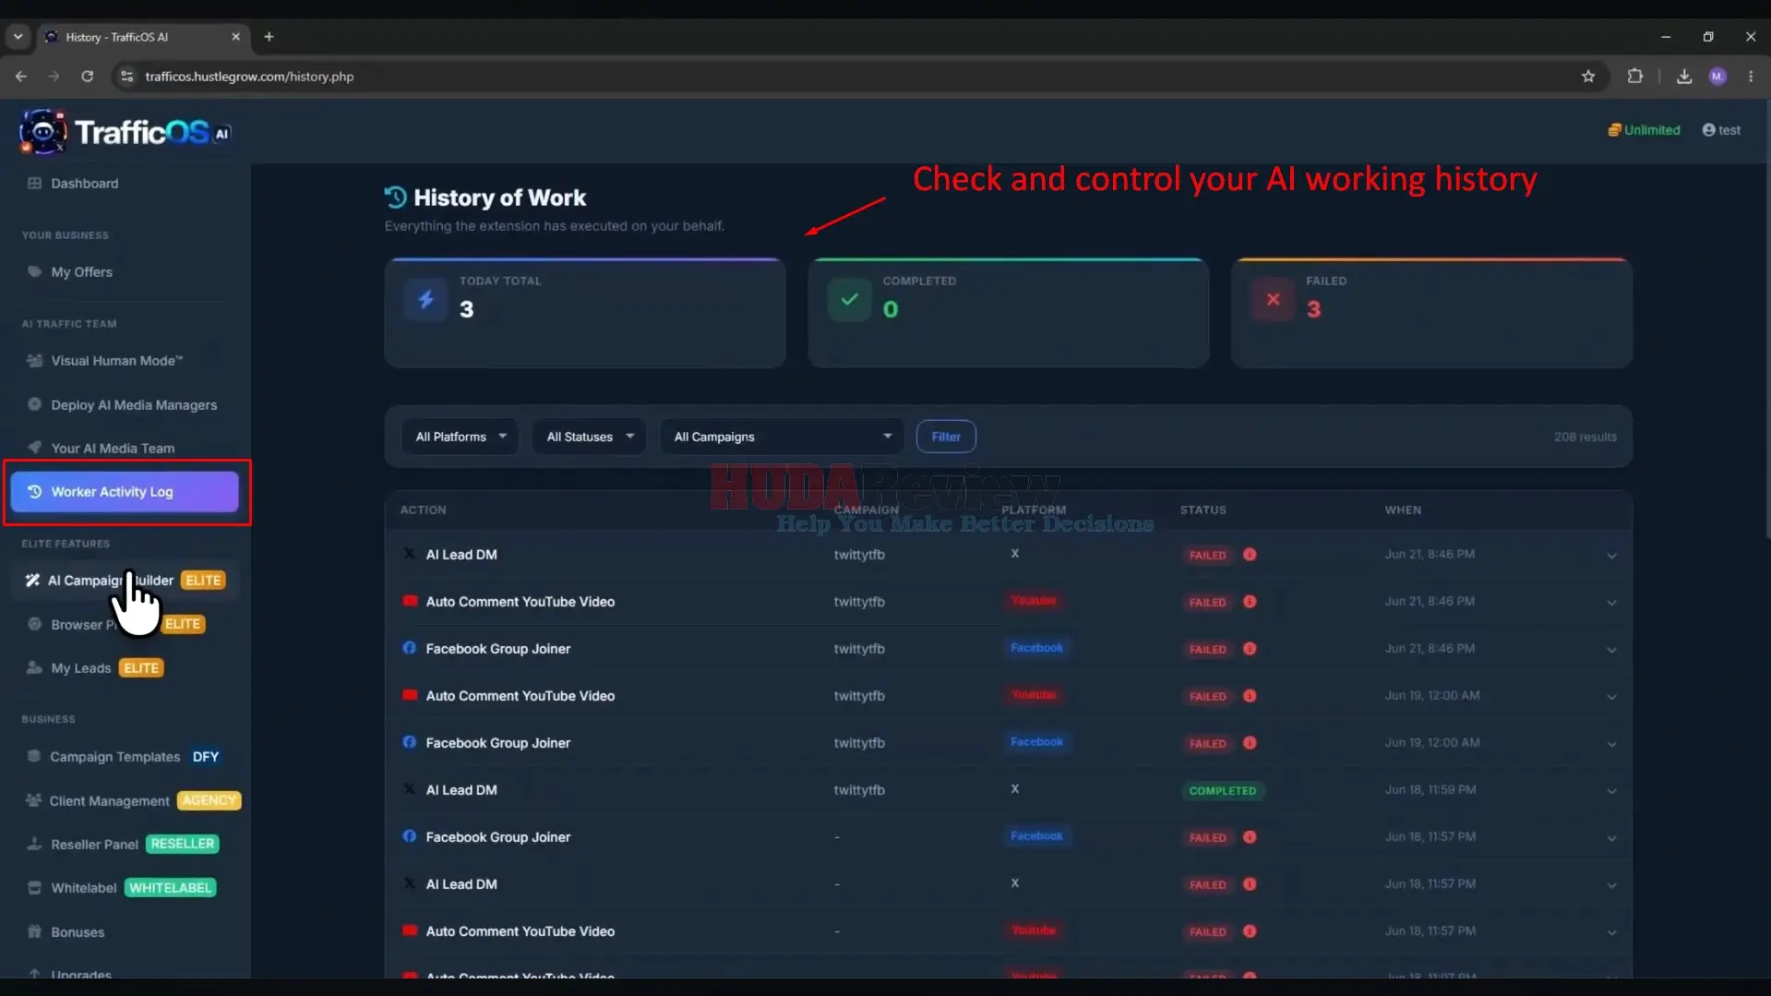Click the Visual Human Mode icon
Image resolution: width=1771 pixels, height=996 pixels.
coord(34,360)
